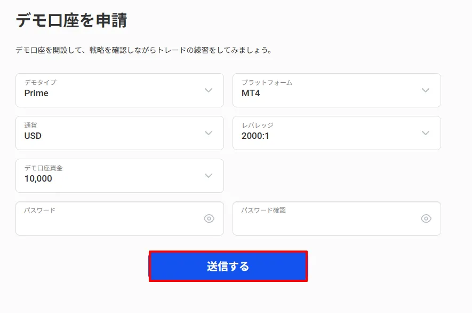The width and height of the screenshot is (472, 313).
Task: Click the chevron arrow in レバレッジ field
Action: 426,133
